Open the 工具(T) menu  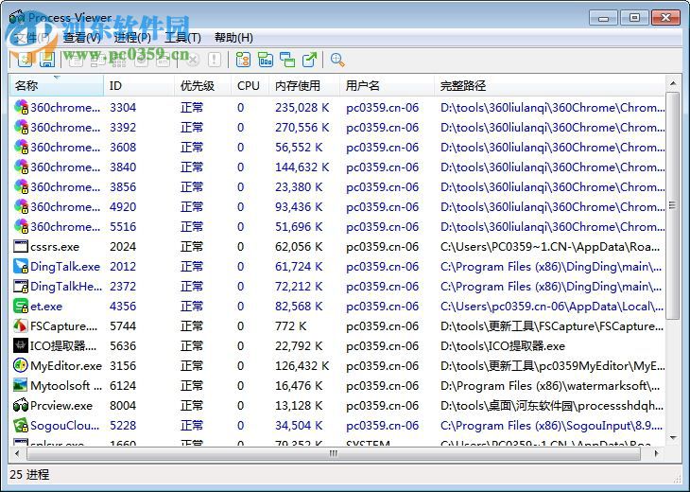click(182, 38)
